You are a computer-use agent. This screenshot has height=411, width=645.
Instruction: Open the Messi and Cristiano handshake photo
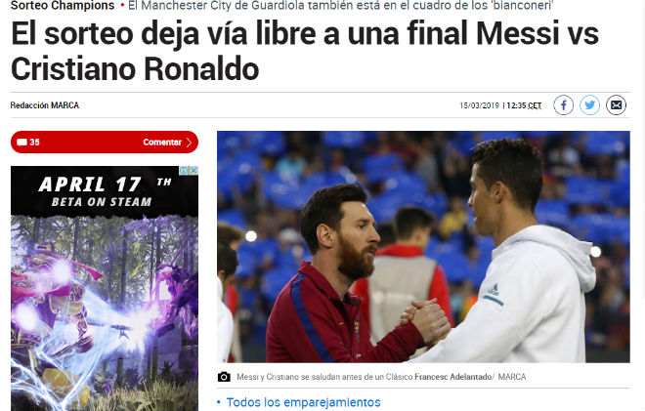[423, 247]
